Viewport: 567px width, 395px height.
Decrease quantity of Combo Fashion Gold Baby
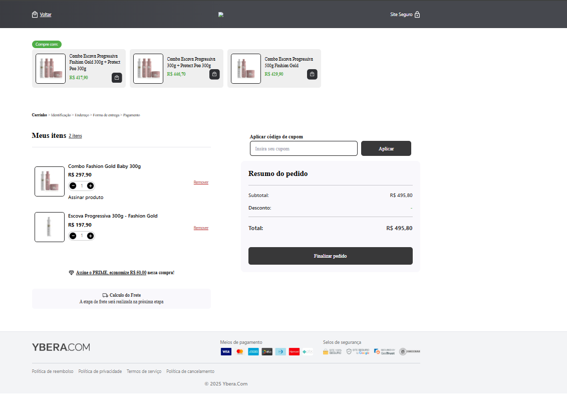73,186
